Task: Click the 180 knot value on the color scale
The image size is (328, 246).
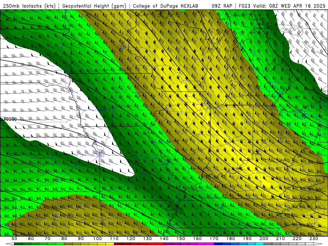Action: (230, 239)
